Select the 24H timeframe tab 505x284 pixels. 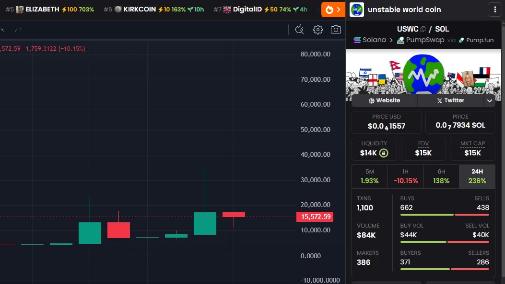(477, 176)
